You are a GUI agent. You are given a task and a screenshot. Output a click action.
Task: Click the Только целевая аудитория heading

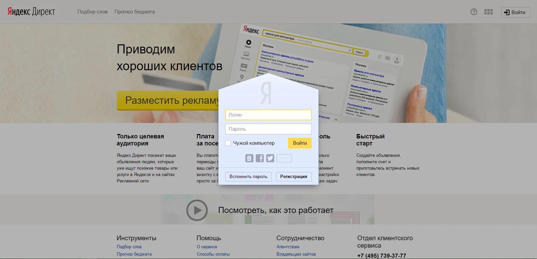coord(140,140)
